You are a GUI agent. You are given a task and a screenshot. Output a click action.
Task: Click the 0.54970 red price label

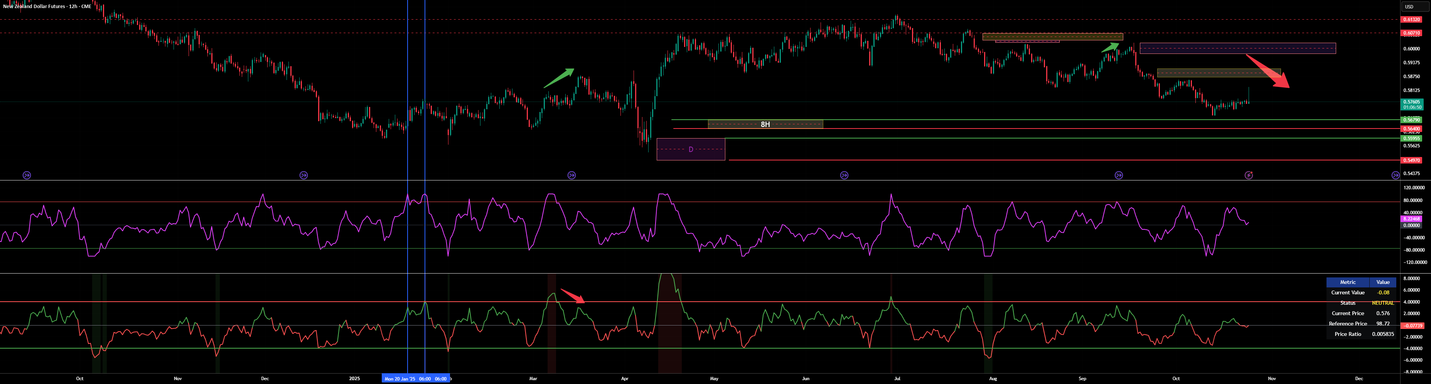1412,160
